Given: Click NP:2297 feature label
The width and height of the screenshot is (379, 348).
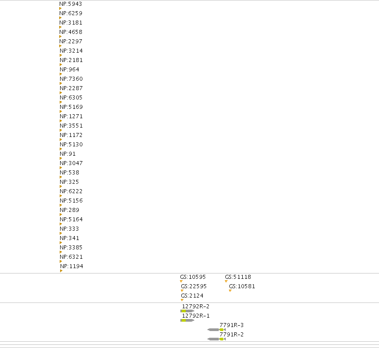Looking at the screenshot, I should coord(70,41).
